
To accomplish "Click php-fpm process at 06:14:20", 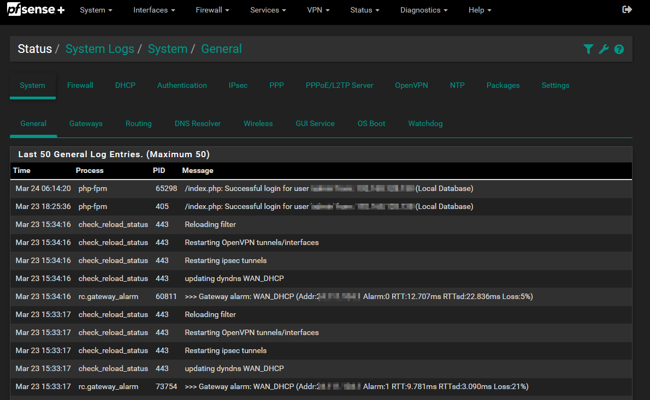I will (92, 188).
